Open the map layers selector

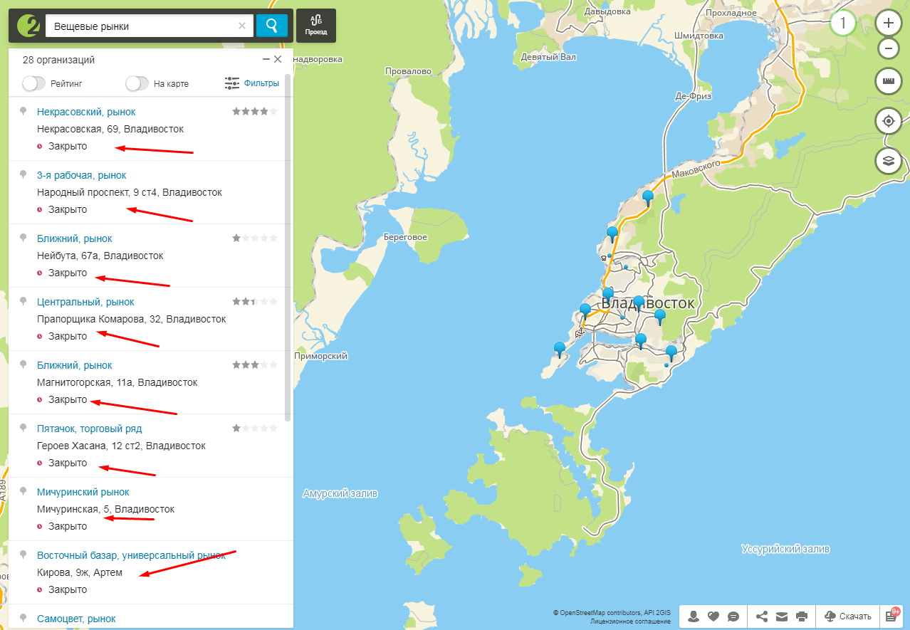[x=888, y=160]
